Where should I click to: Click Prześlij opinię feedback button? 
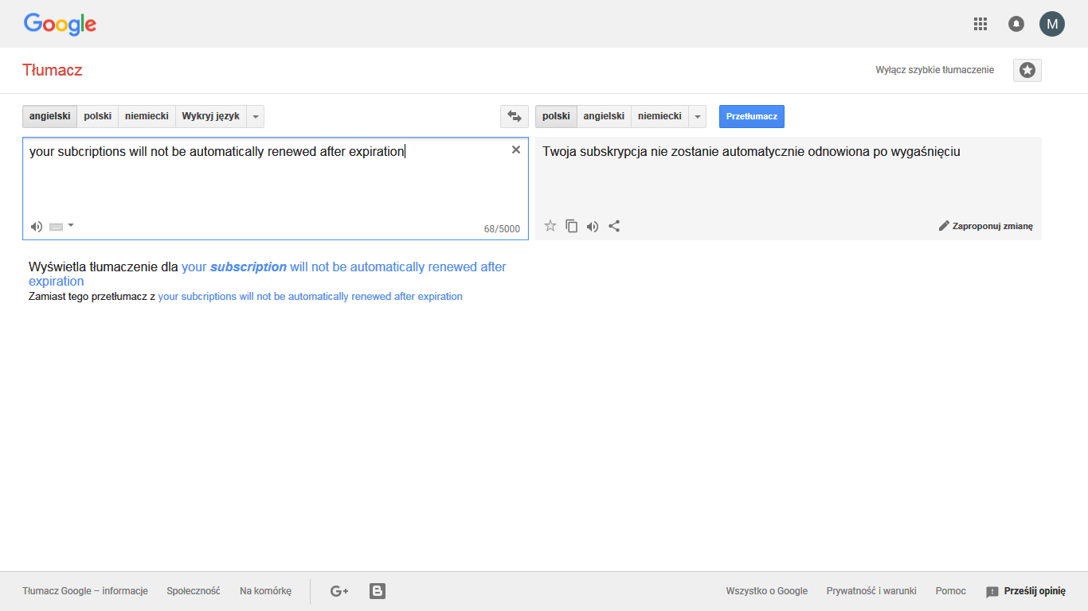[1026, 591]
